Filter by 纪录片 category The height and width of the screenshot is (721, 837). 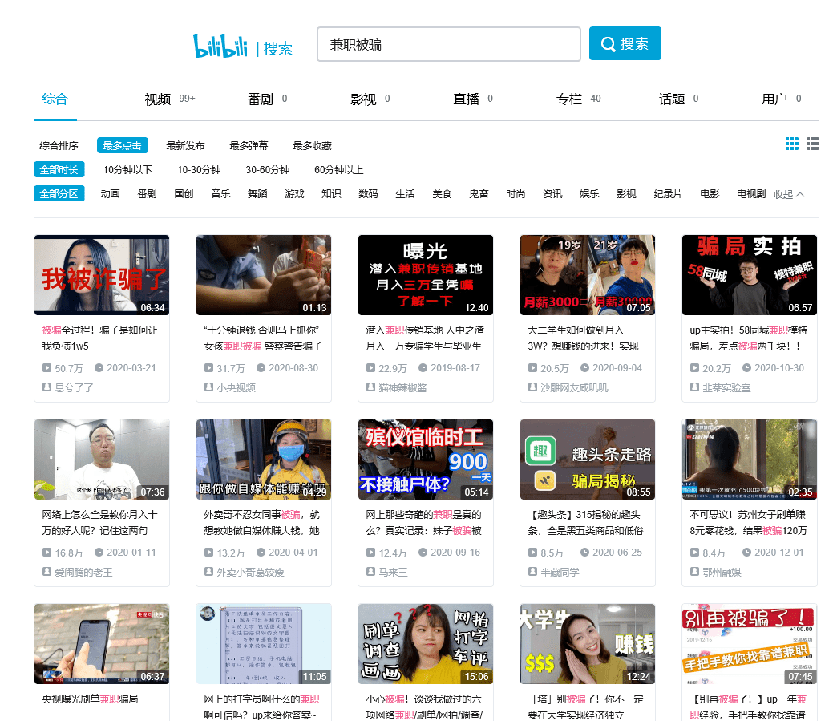tap(668, 193)
